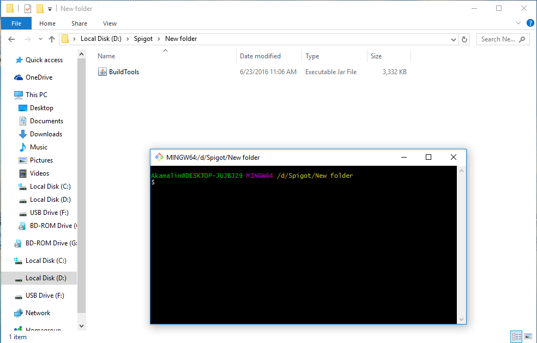Sort by Date modified column header

(269, 56)
